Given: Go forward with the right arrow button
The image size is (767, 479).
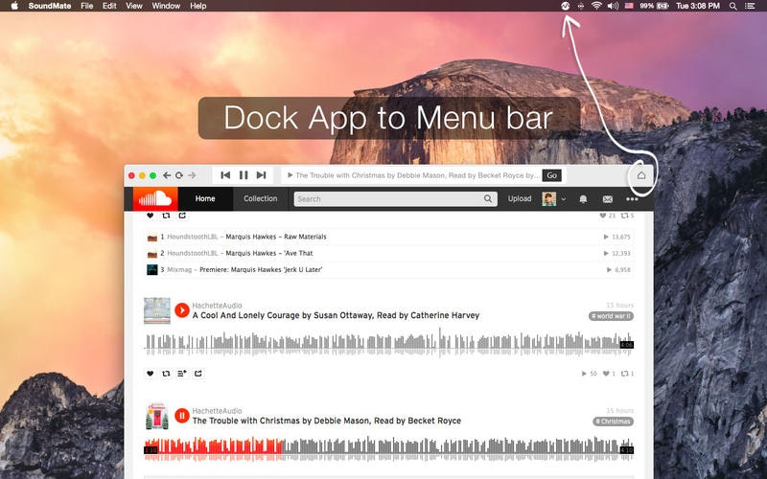Looking at the screenshot, I should pos(192,175).
